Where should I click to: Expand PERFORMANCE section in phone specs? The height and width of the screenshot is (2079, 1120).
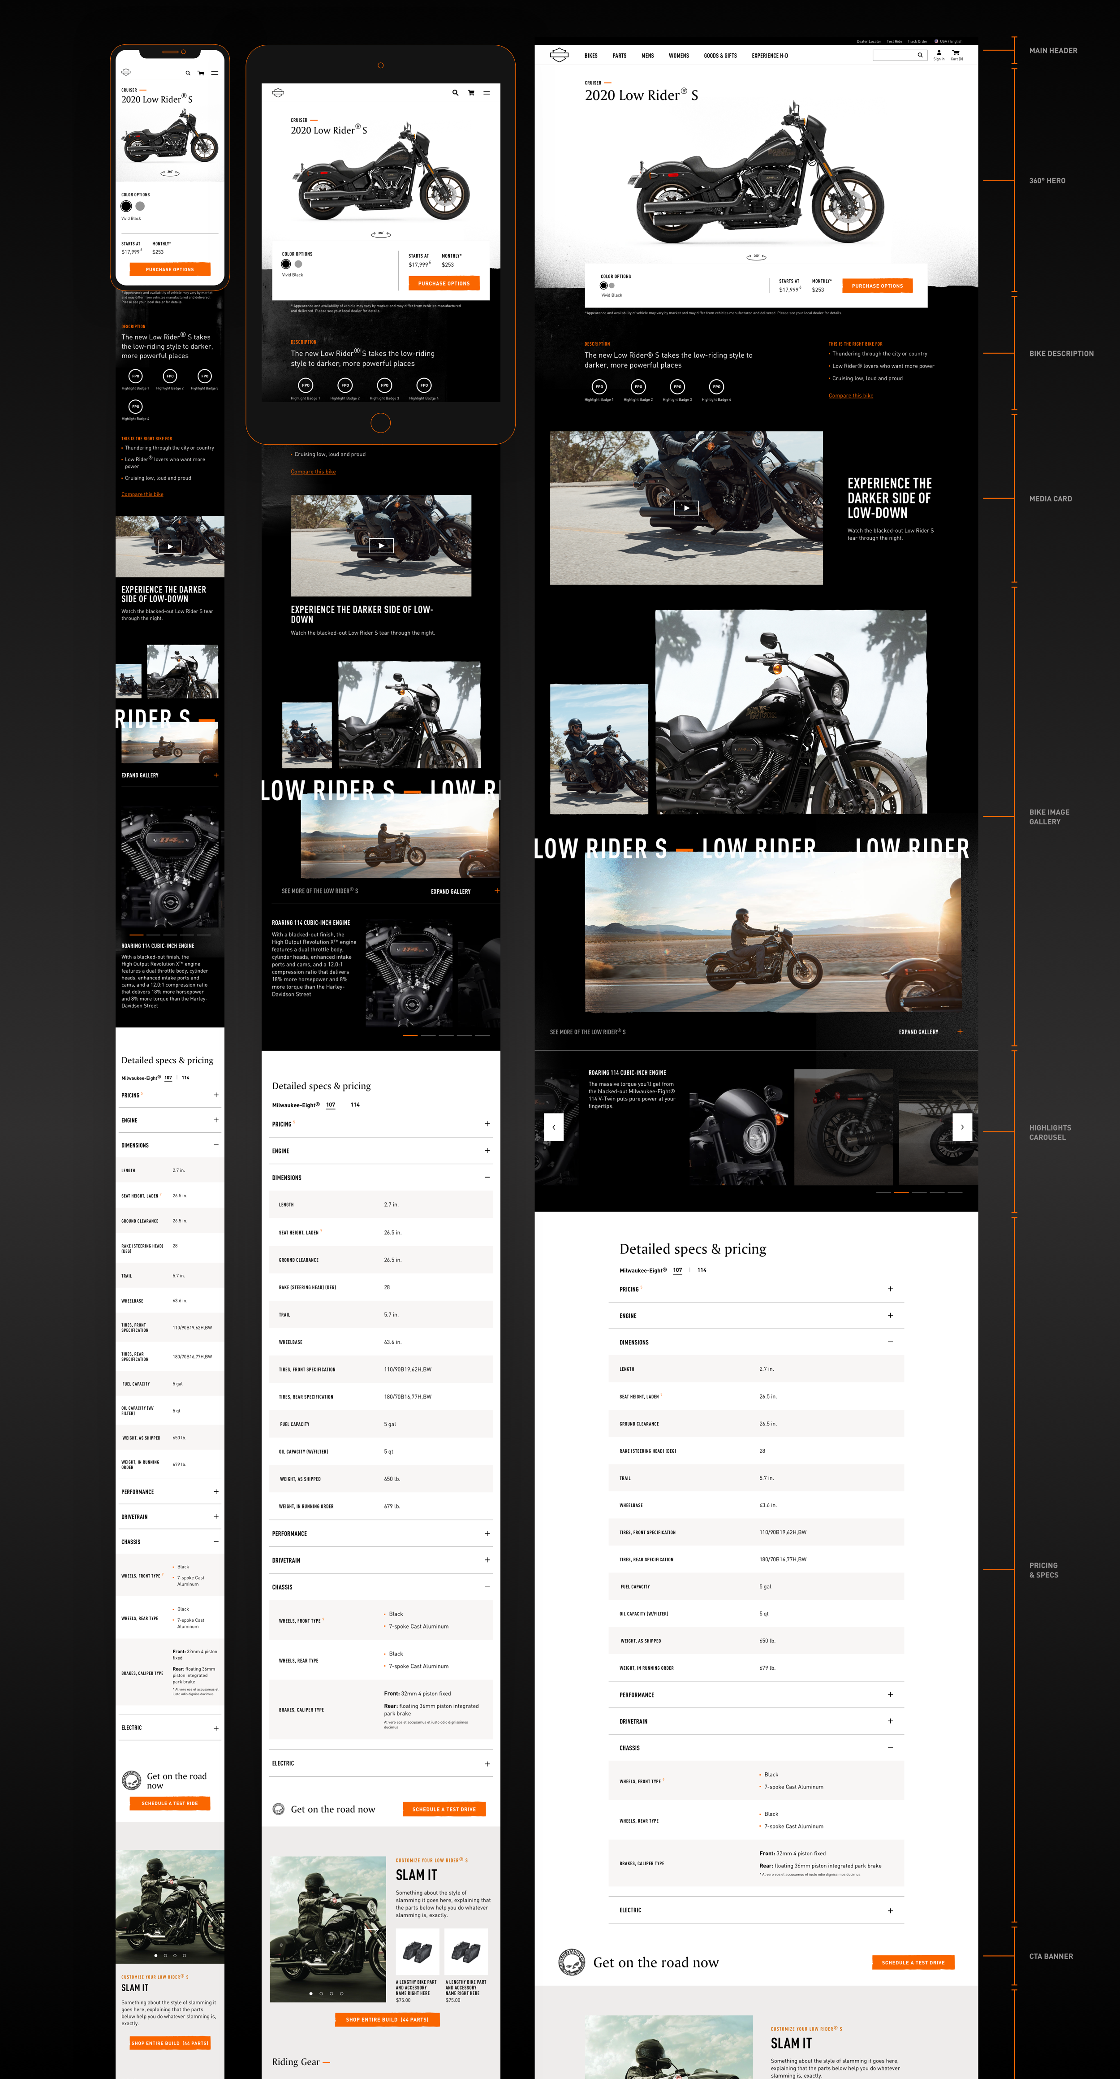[x=170, y=1491]
